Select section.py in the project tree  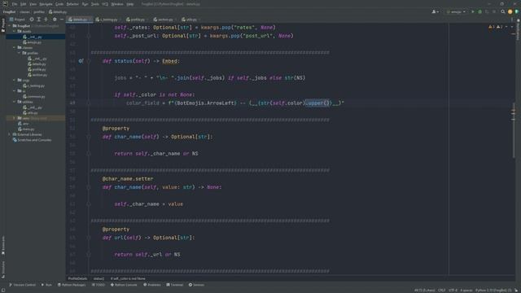tap(37, 75)
